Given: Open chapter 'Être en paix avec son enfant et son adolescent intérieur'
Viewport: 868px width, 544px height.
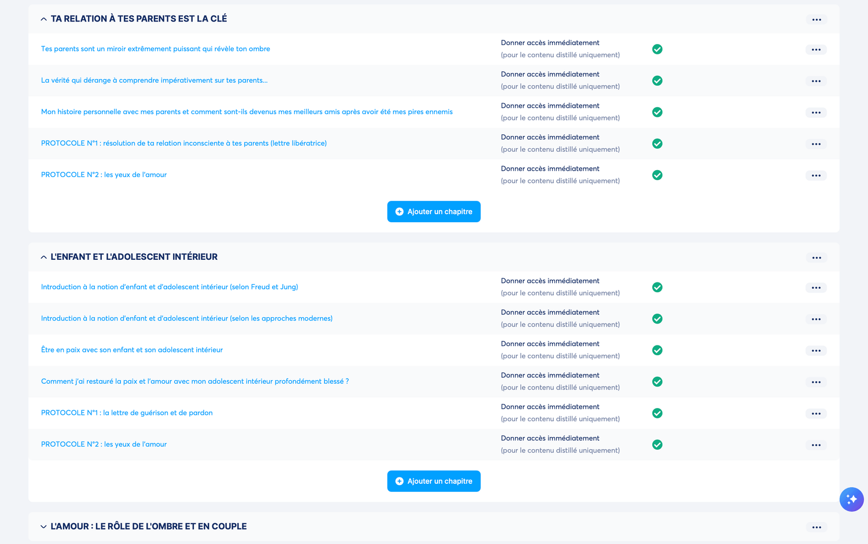Looking at the screenshot, I should click(132, 350).
